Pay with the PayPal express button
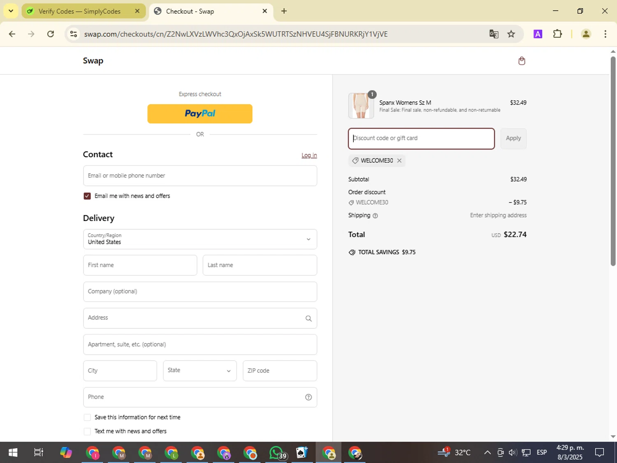The image size is (617, 463). (x=200, y=114)
